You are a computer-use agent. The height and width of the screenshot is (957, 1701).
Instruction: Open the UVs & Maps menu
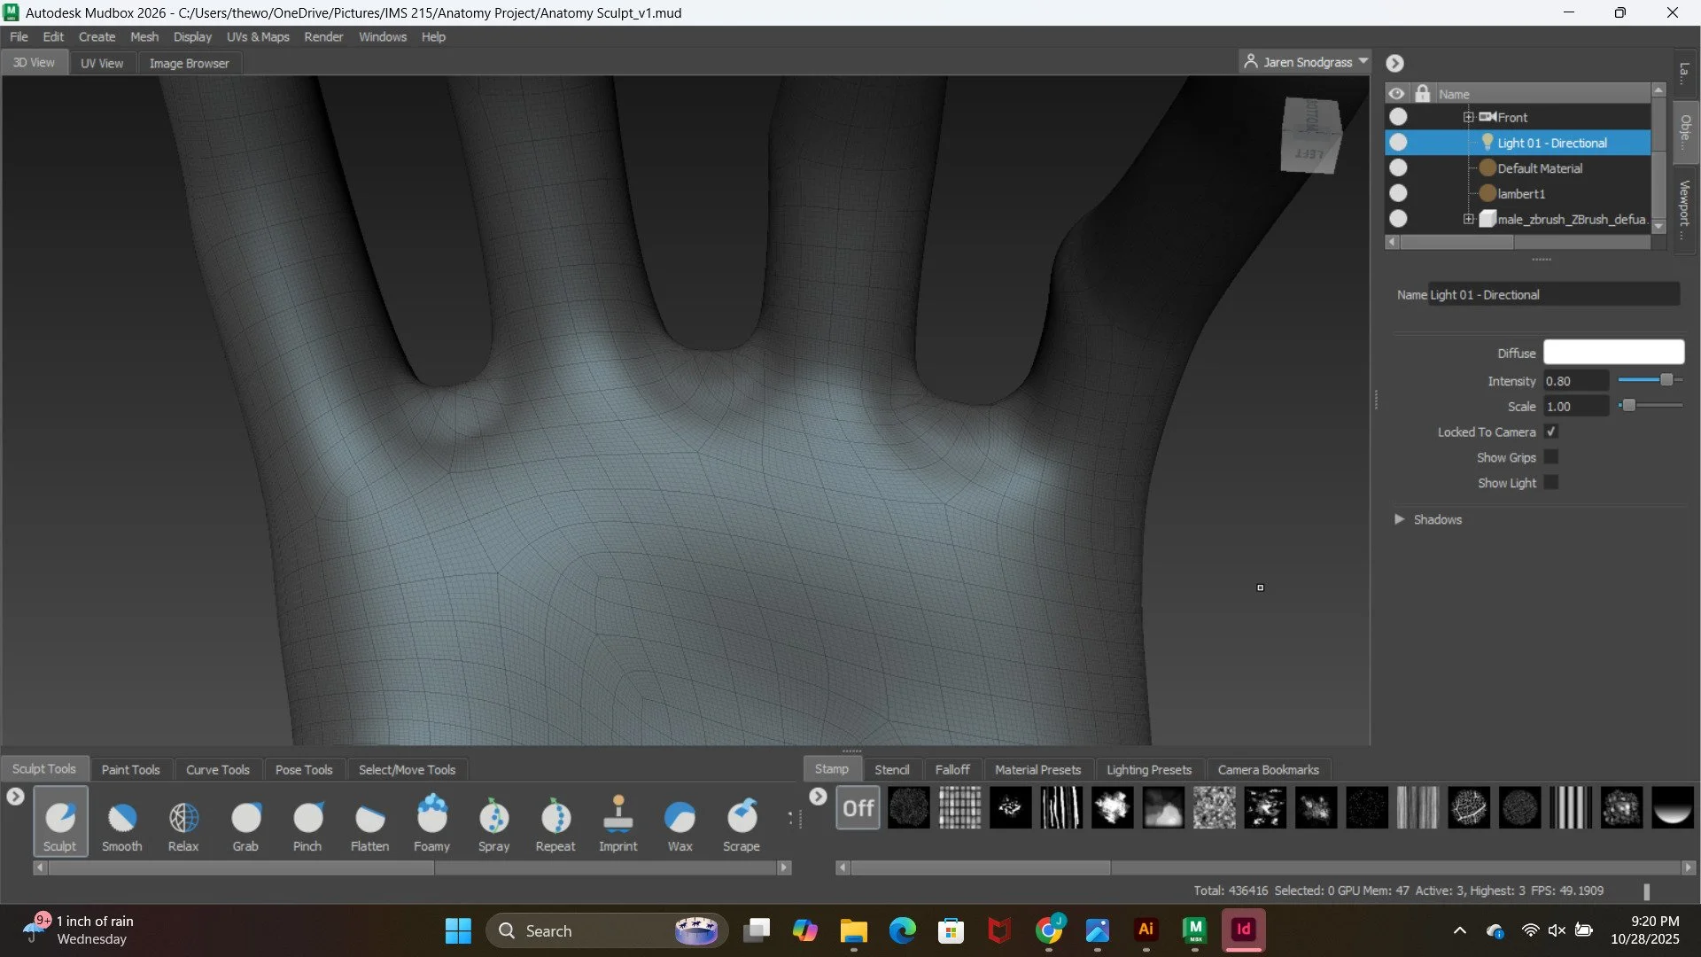coord(258,37)
